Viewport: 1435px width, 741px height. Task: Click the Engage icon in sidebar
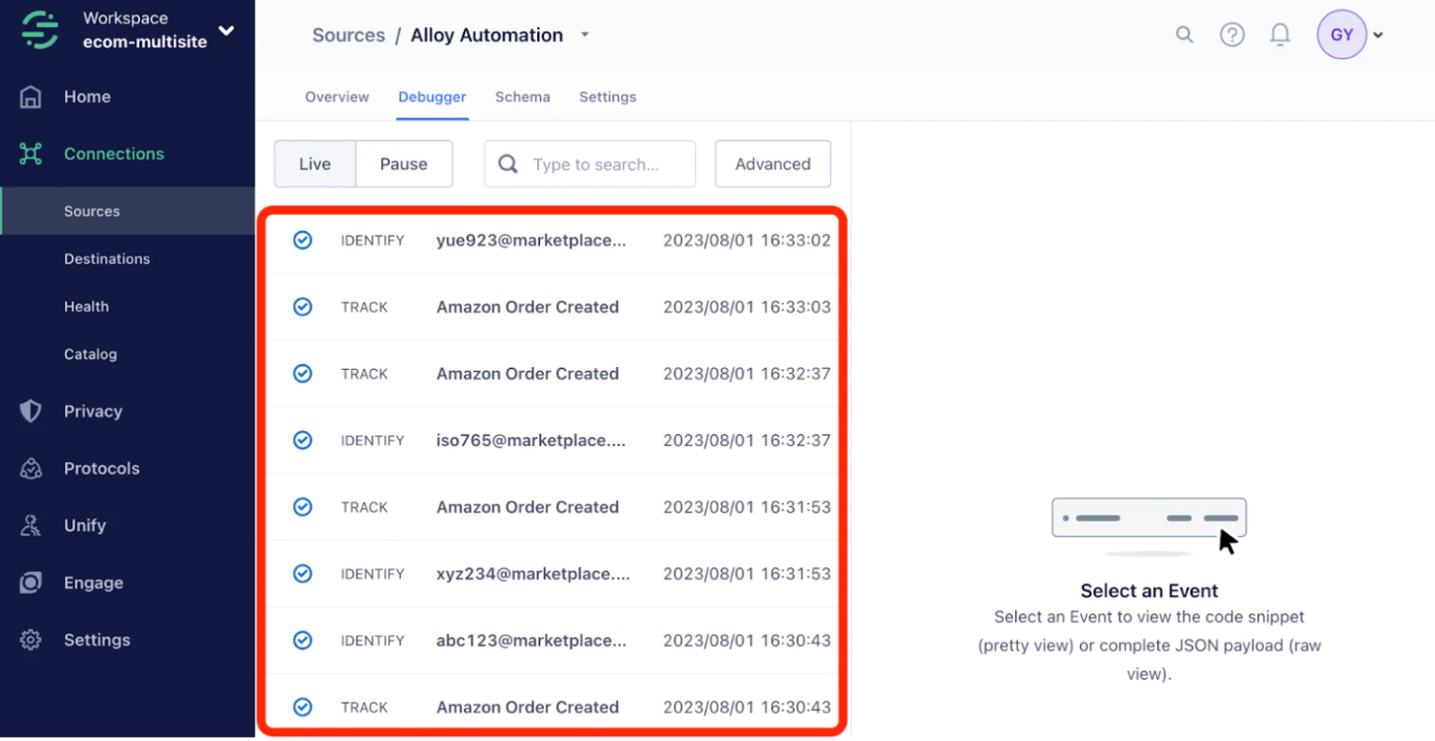[x=31, y=583]
